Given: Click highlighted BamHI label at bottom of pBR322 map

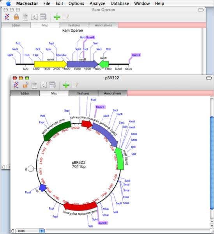Looking at the screenshot, I should 103,223.
